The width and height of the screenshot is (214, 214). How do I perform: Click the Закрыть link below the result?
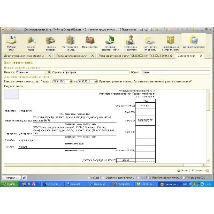[197, 171]
